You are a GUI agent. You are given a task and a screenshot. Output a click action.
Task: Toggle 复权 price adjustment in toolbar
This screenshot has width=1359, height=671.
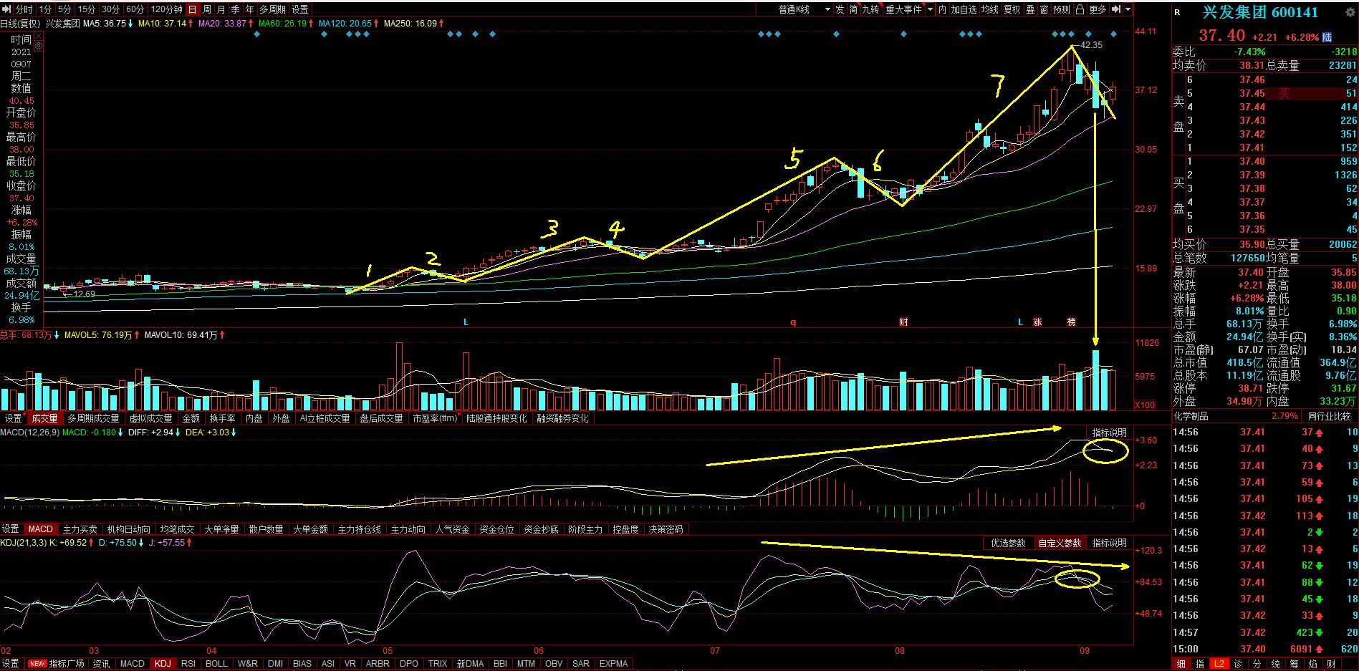pos(1012,9)
